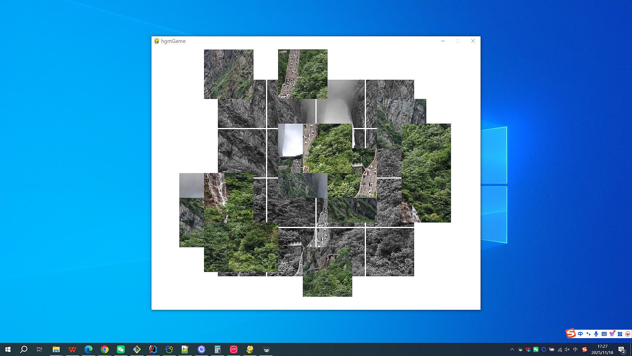Select the rocky cliff piece at top-left
This screenshot has width=632, height=356.
(228, 74)
